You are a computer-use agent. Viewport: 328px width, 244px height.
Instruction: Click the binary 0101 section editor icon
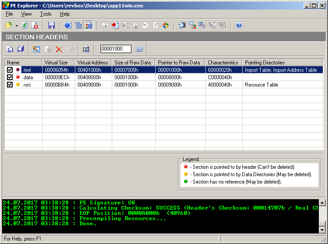point(86,49)
